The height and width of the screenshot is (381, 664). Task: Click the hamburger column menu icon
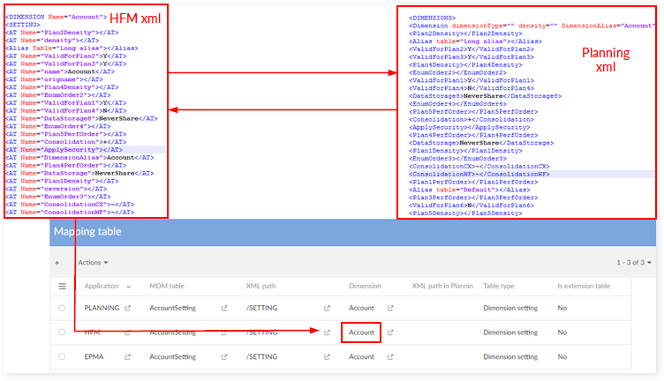tap(62, 287)
